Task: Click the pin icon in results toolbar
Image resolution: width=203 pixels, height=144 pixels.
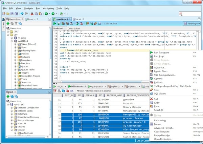Action: coord(55,91)
